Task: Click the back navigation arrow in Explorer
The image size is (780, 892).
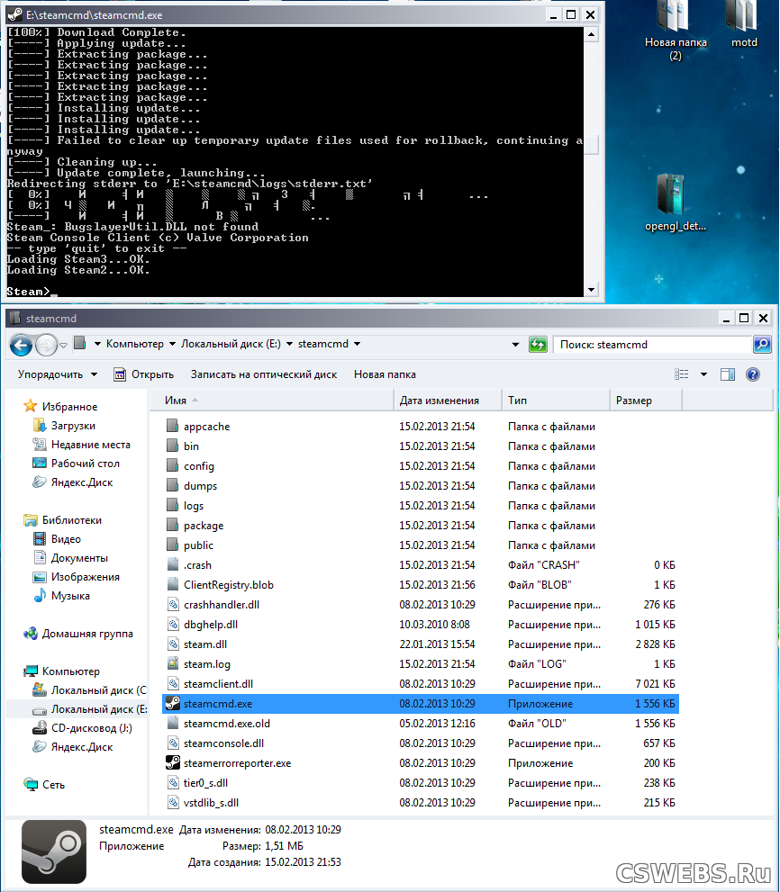Action: (22, 344)
